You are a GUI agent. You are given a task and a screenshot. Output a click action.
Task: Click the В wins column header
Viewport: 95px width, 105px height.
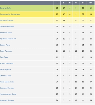click(64, 3)
